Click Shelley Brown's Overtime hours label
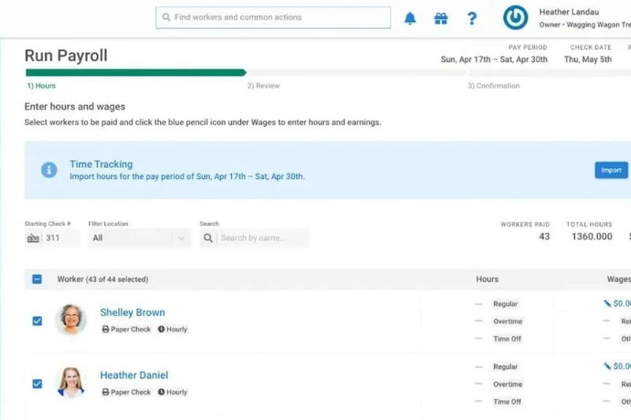Image resolution: width=631 pixels, height=420 pixels. (x=507, y=322)
